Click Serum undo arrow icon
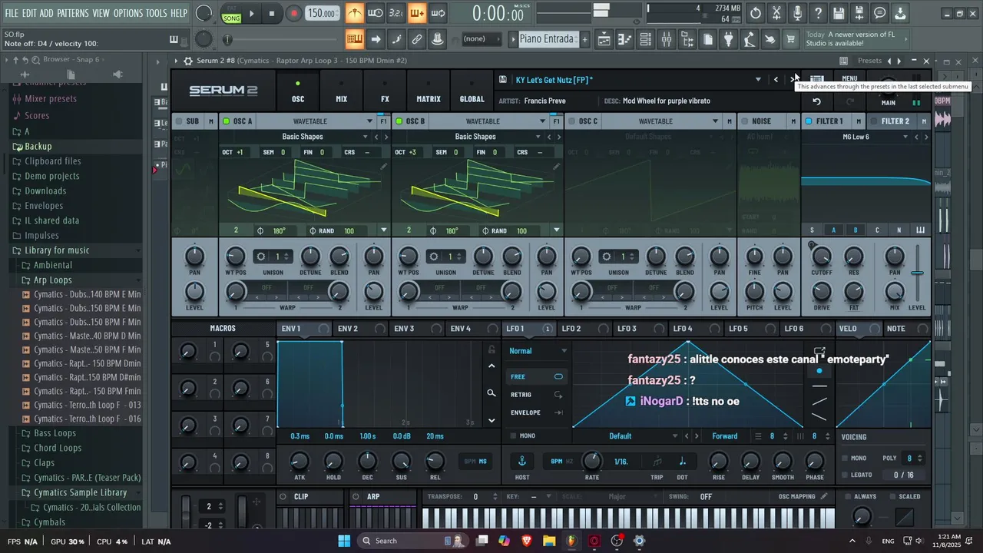This screenshot has height=553, width=983. point(817,101)
